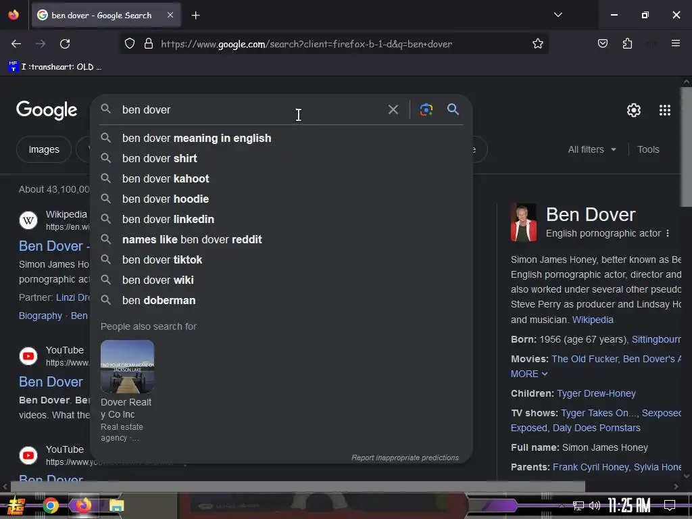Click the horizontal page scrollbar
The image size is (692, 519).
pyautogui.click(x=297, y=487)
